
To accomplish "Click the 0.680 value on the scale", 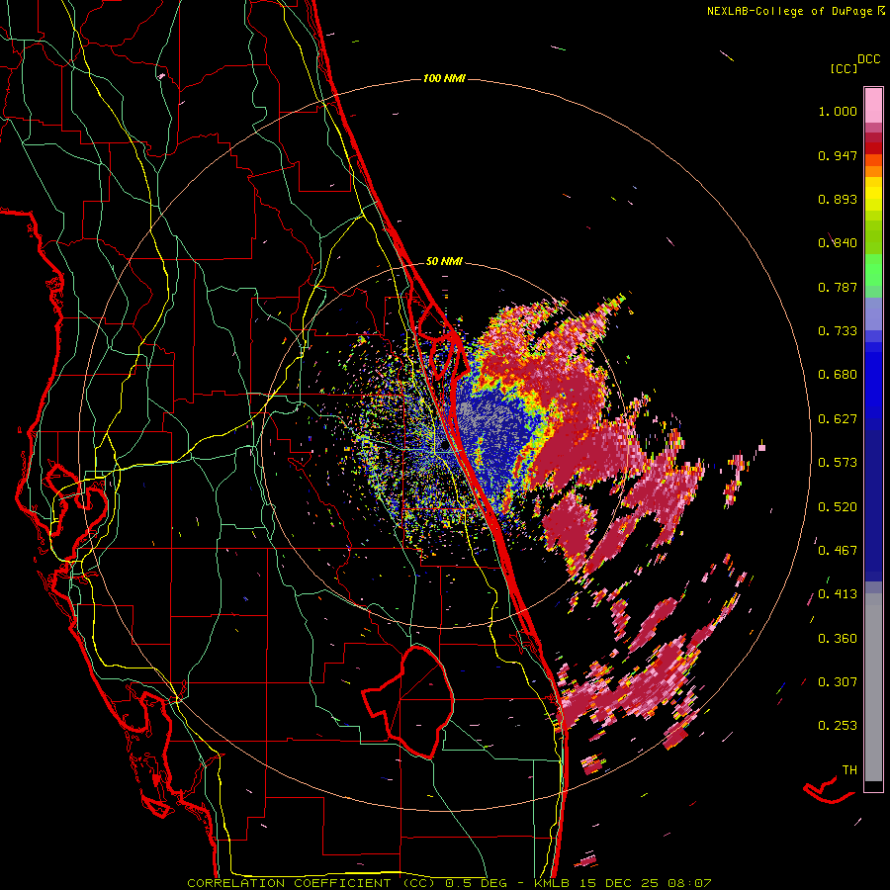I will 838,375.
